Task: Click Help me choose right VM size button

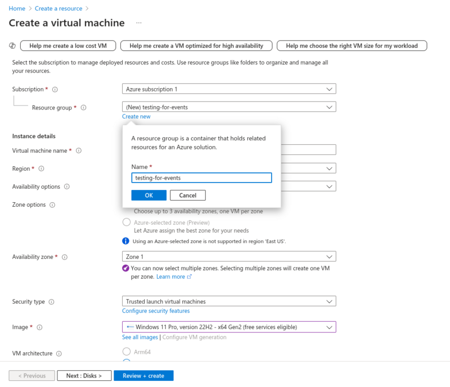Action: [x=352, y=46]
